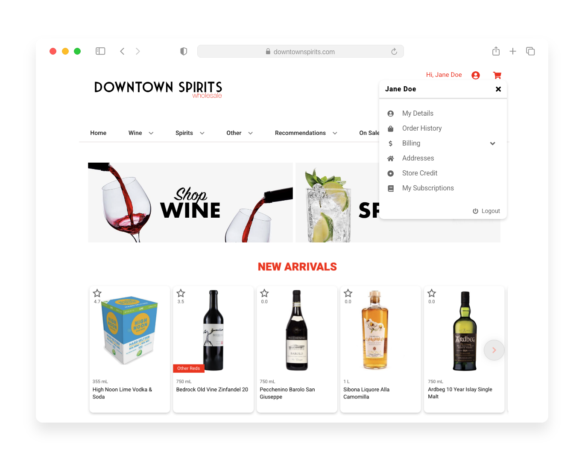
Task: Expand the Spirits navigation dropdown
Action: [189, 133]
